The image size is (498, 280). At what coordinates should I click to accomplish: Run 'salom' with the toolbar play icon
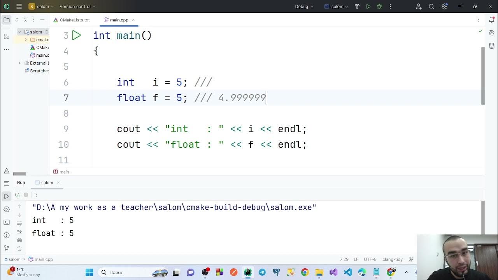368,7
